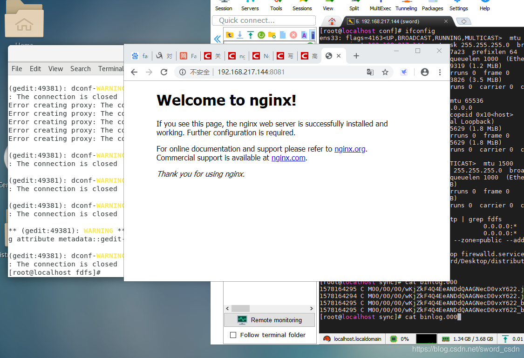Open Edit menu in the Linux terminal
The height and width of the screenshot is (358, 524).
pos(35,69)
